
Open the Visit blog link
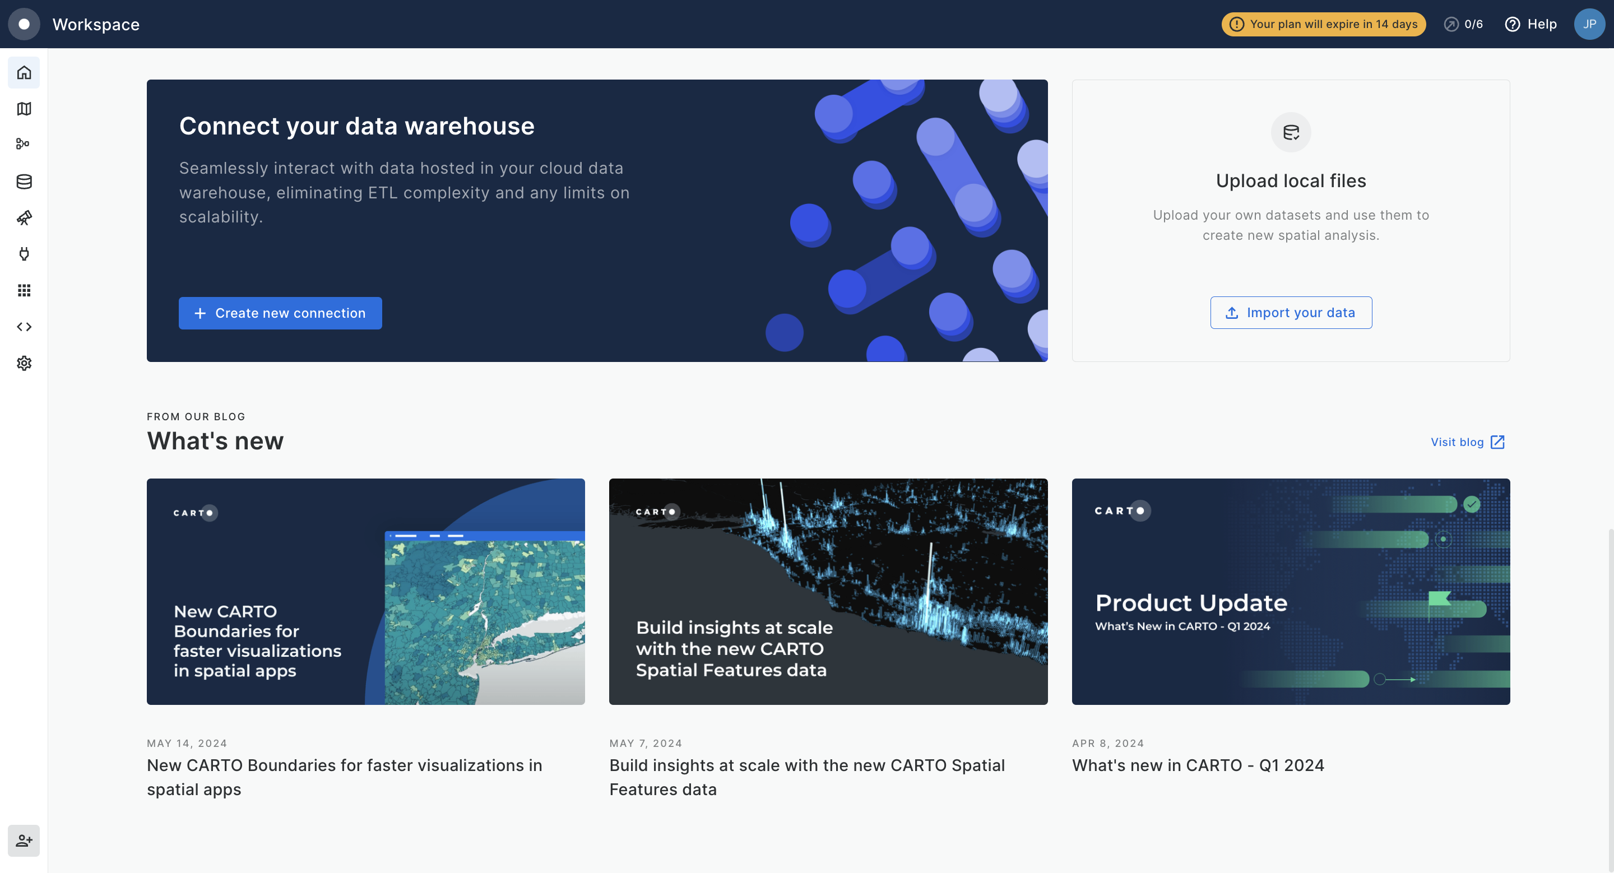click(1467, 442)
